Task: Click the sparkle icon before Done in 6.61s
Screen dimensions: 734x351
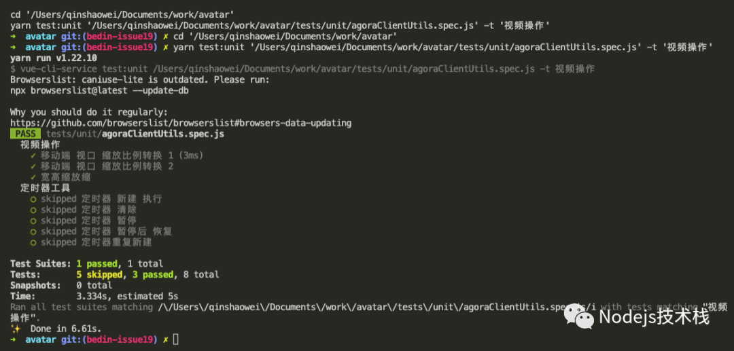Action: click(x=15, y=329)
